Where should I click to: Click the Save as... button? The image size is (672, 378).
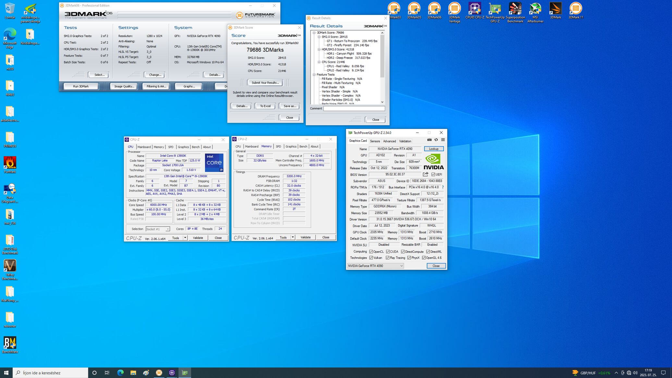point(289,106)
